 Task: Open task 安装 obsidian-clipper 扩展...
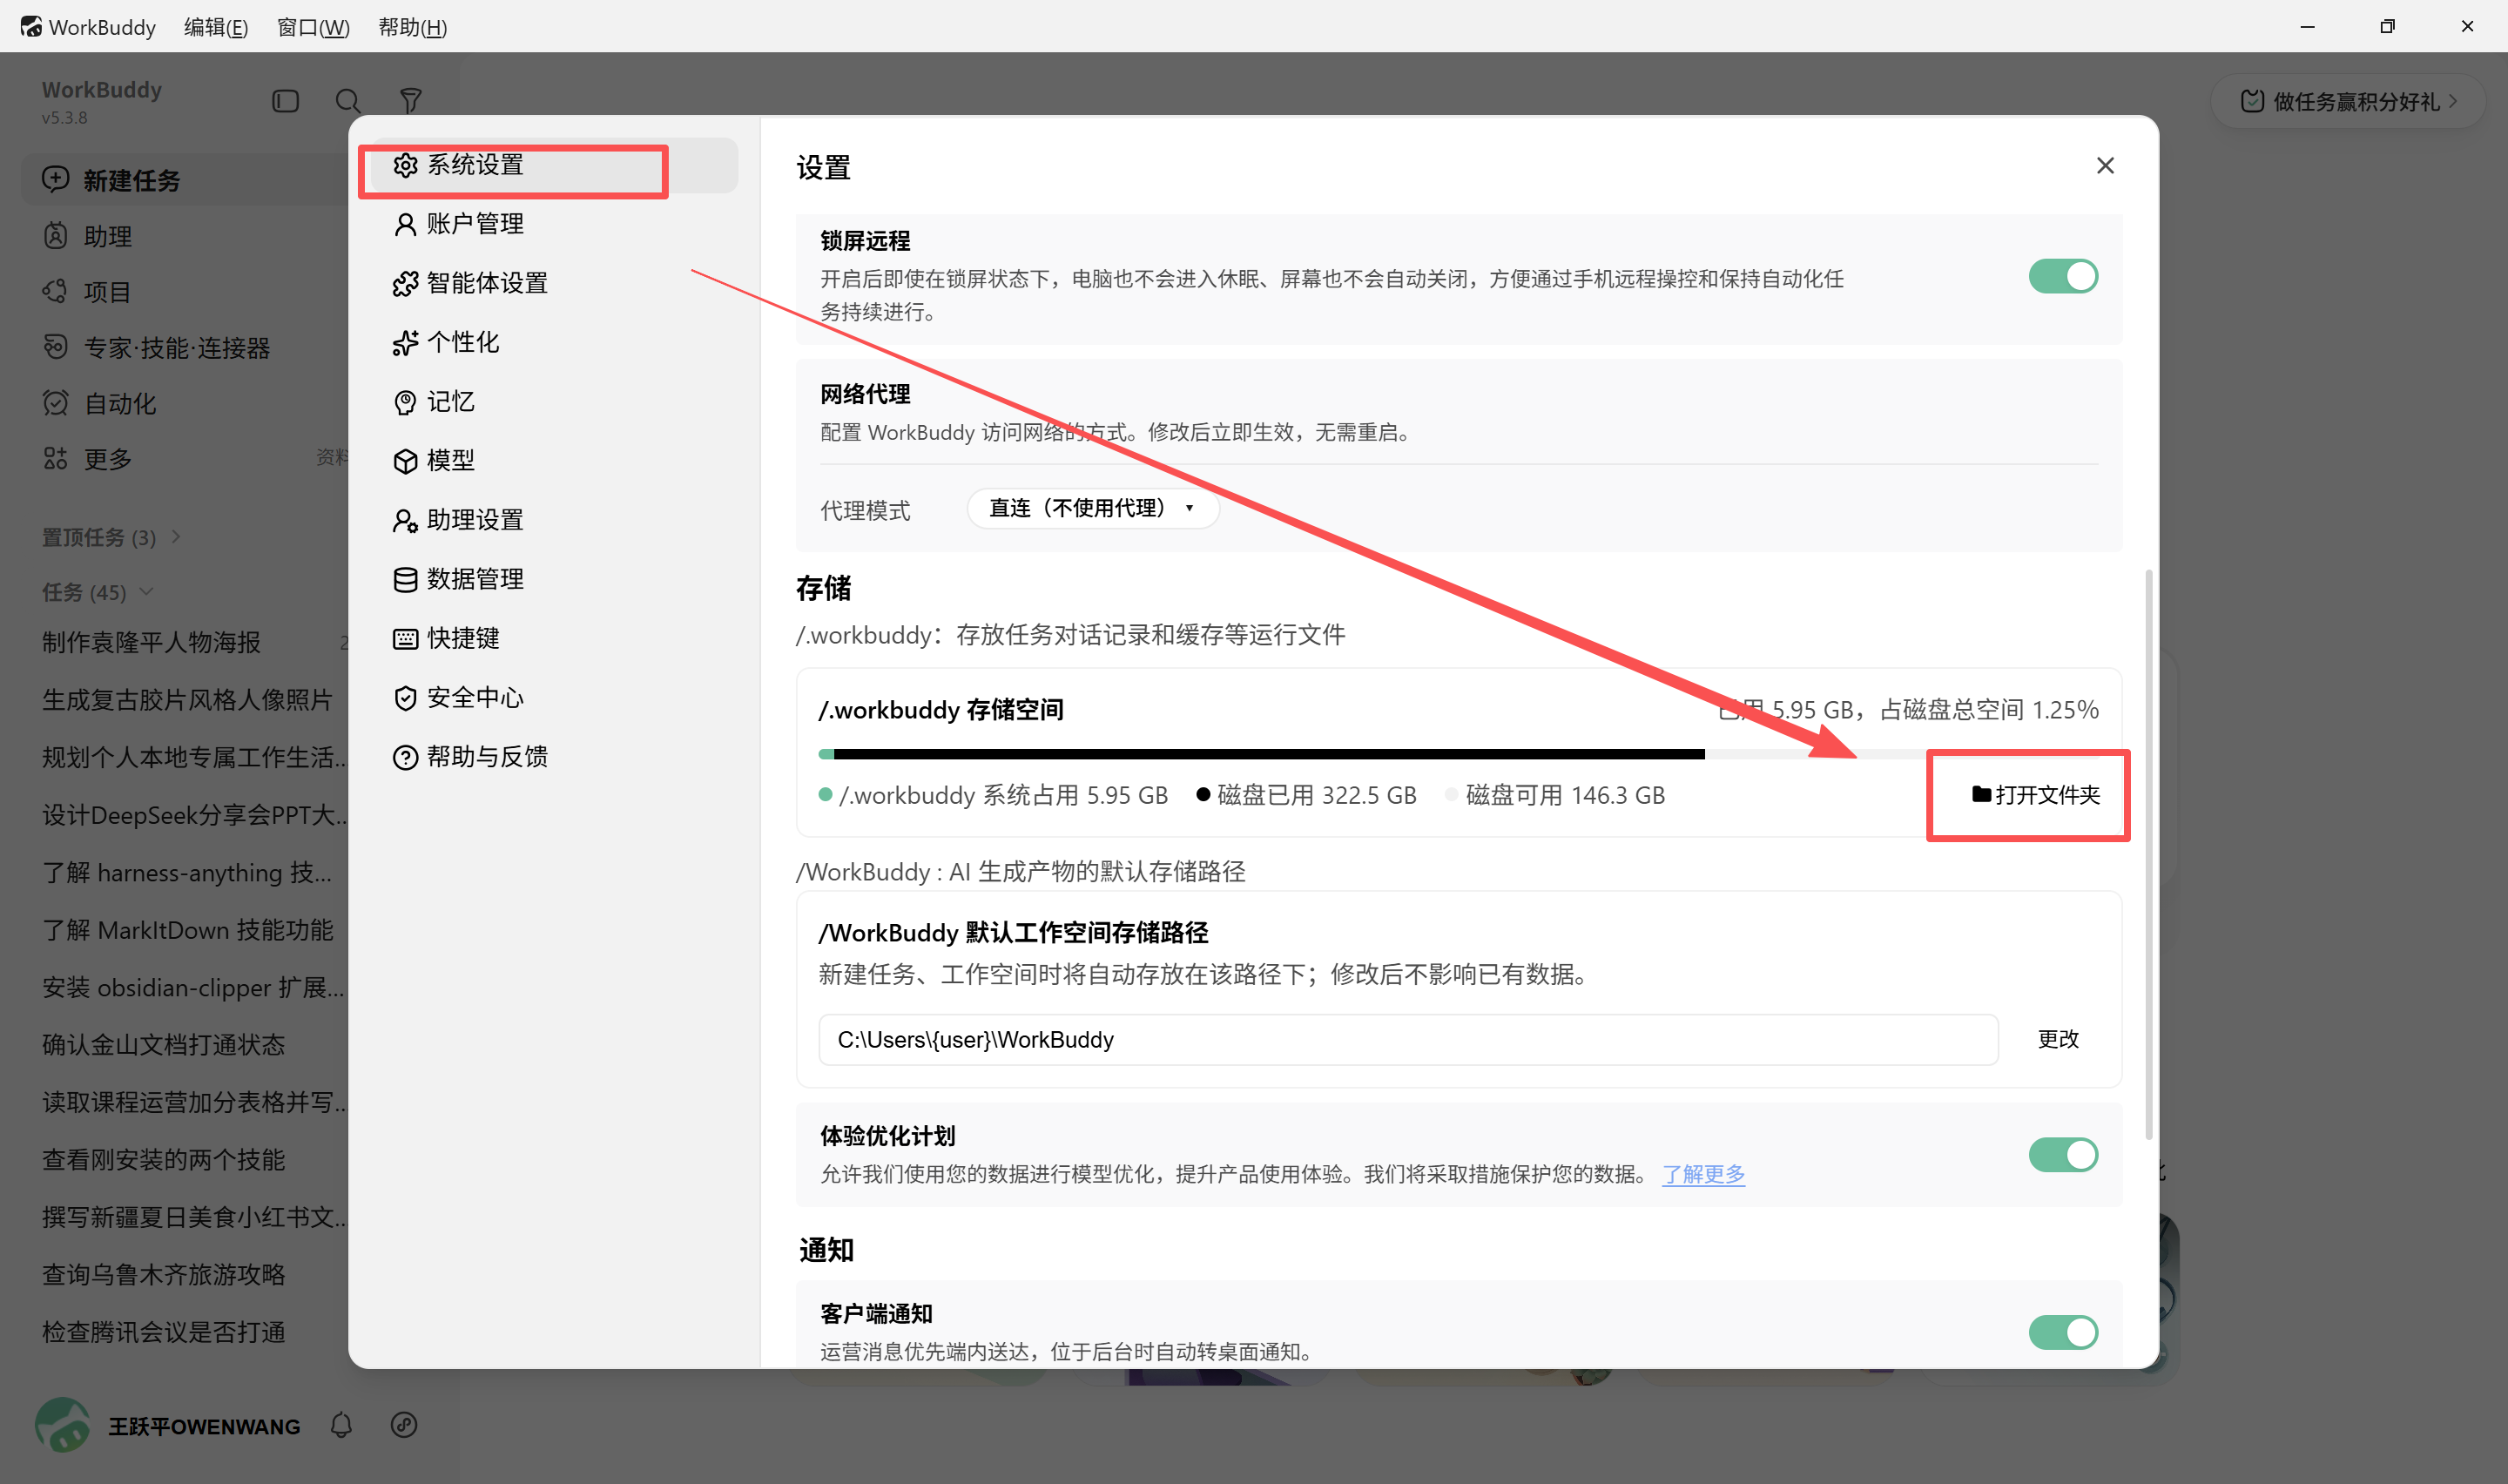point(193,988)
